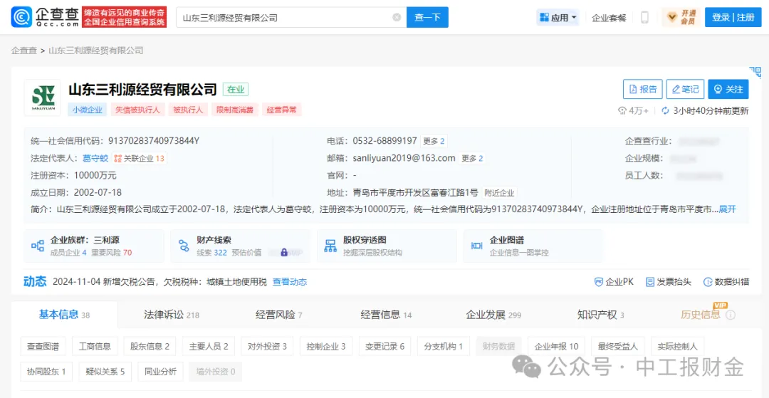
Task: Click the 企业图谱 diagram icon
Action: pos(476,246)
